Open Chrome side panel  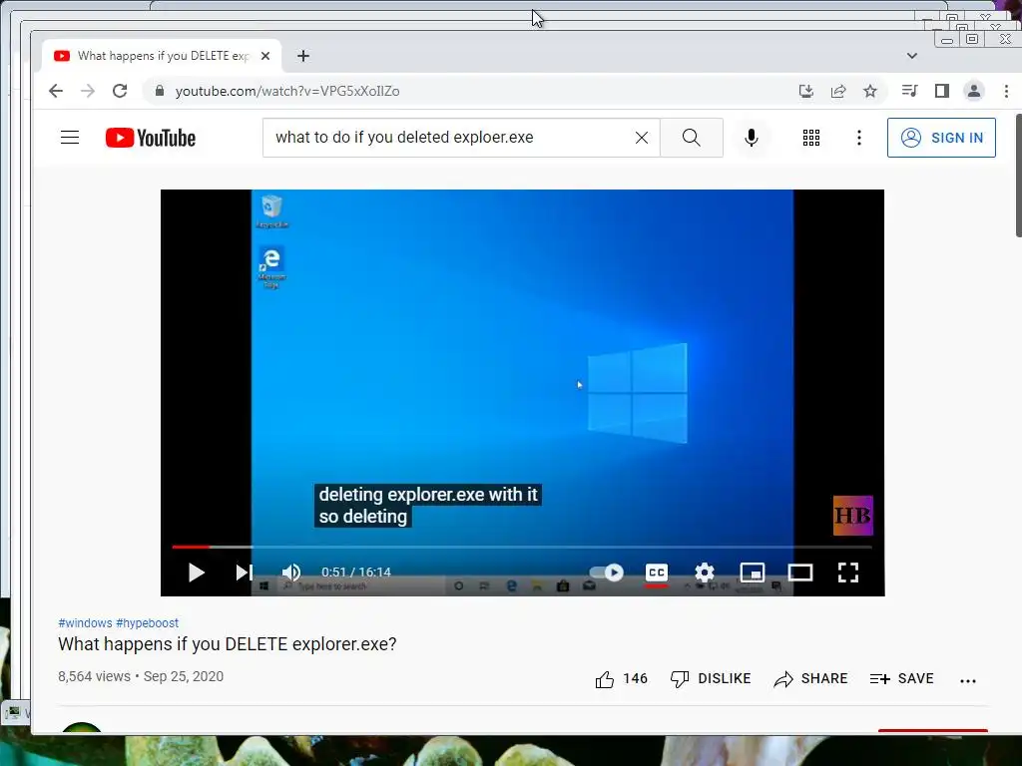942,91
